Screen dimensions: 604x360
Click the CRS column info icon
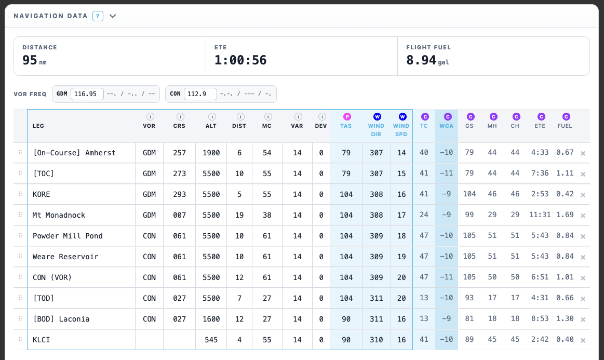180,116
